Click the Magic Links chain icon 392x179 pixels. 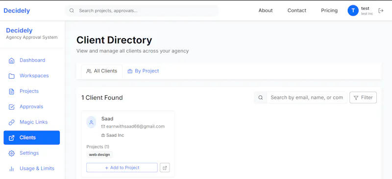click(x=11, y=122)
